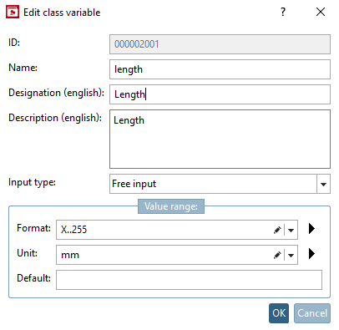This screenshot has width=339, height=330.
Task: Click the Cancel button
Action: point(312,313)
